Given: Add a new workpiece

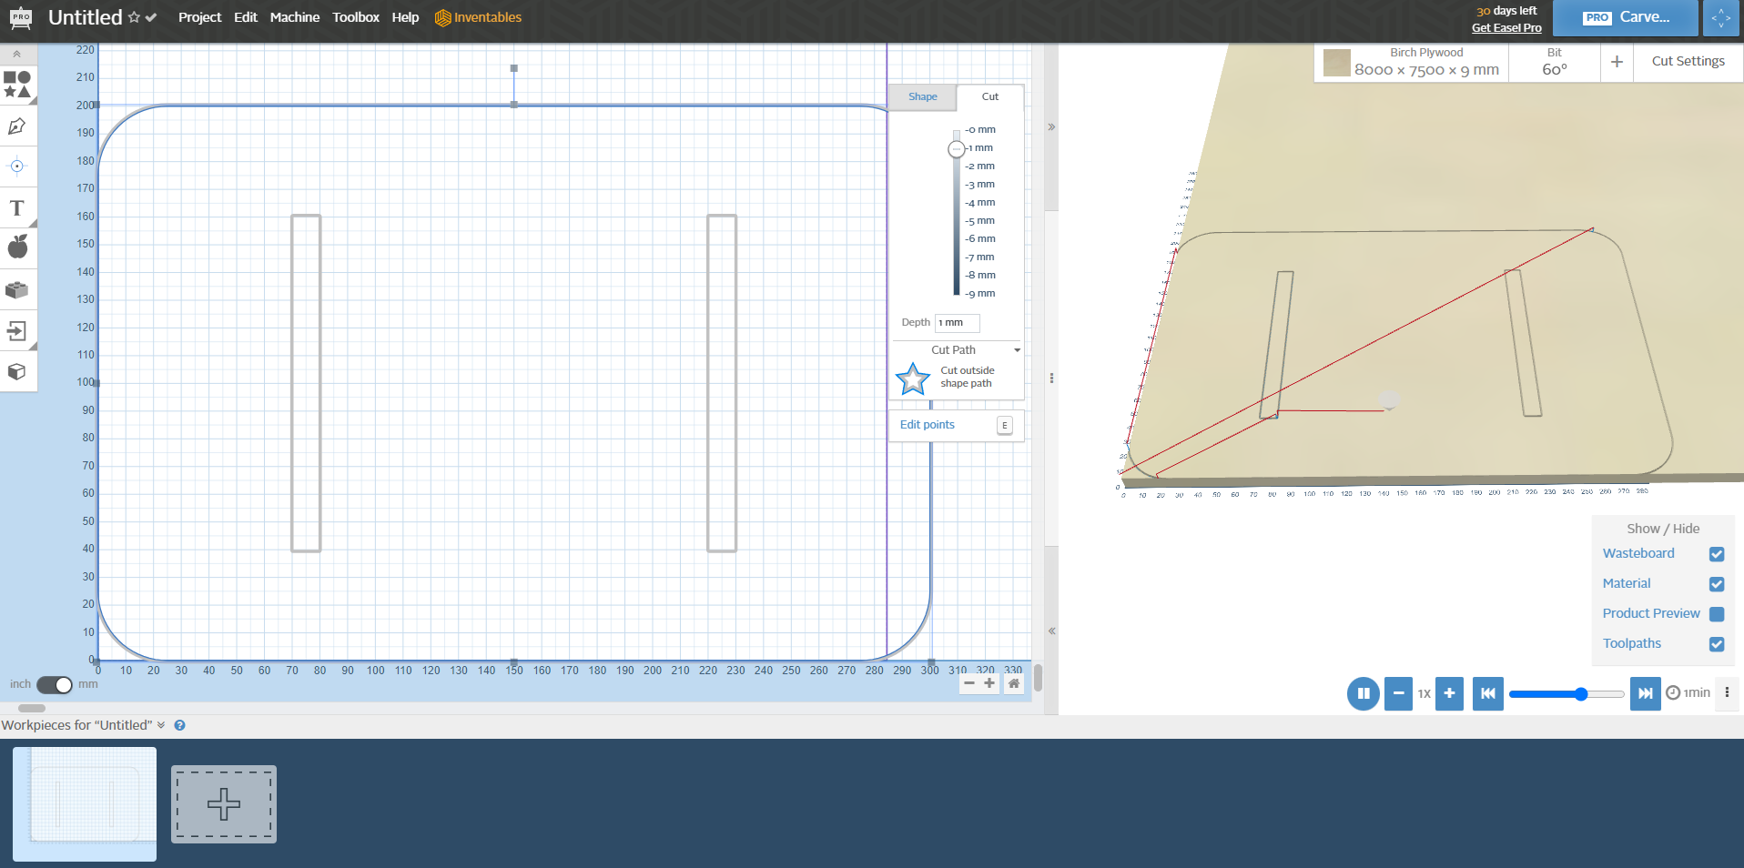Looking at the screenshot, I should [x=224, y=804].
